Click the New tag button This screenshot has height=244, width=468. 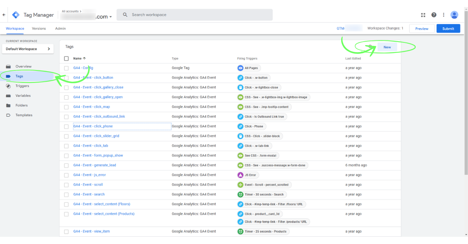click(387, 47)
